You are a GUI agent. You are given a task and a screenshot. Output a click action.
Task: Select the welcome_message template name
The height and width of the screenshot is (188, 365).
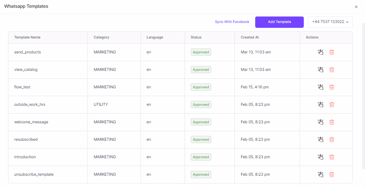pos(31,122)
